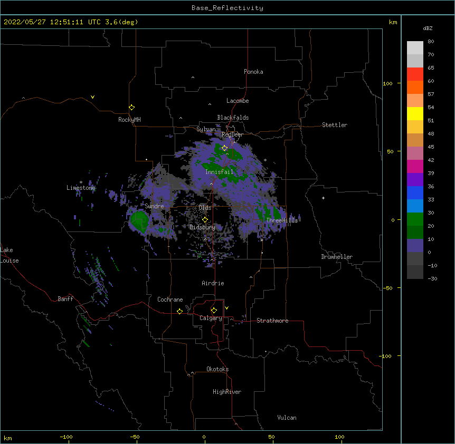Click the Sundre city label

pyautogui.click(x=154, y=206)
